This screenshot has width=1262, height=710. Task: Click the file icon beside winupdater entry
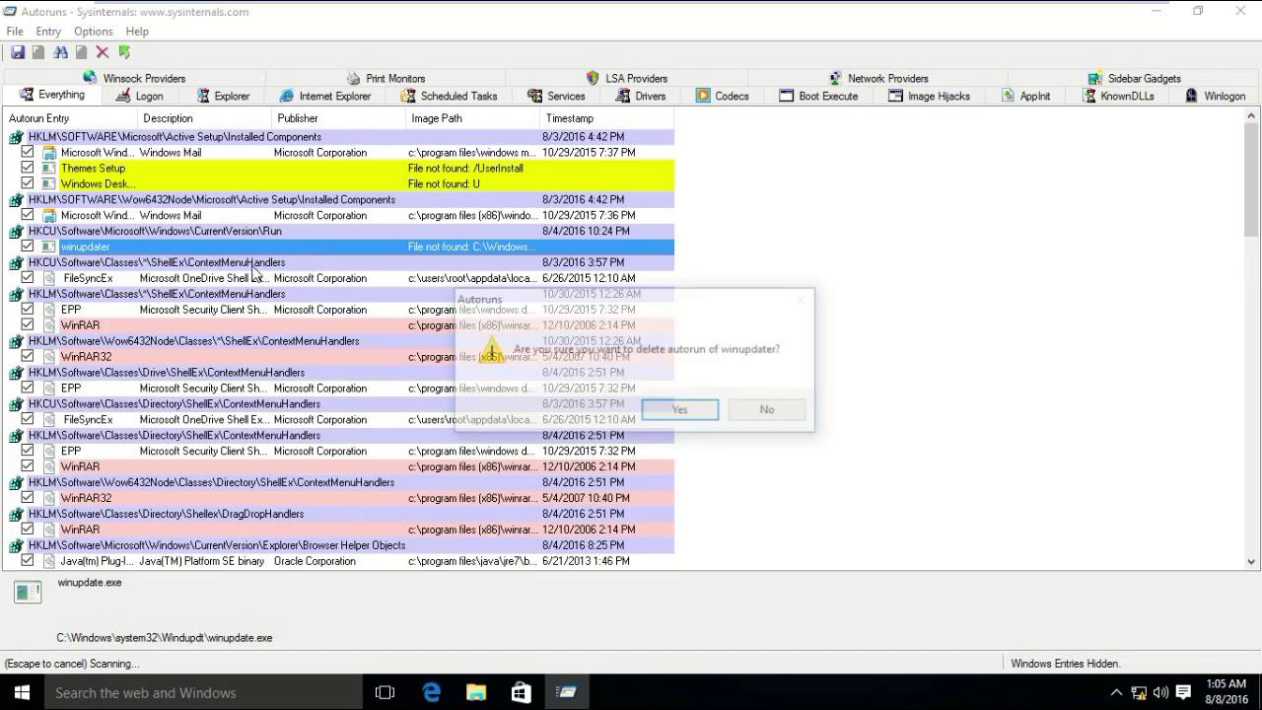click(49, 247)
